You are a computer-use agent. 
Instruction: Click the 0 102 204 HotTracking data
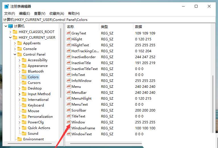point(143,51)
